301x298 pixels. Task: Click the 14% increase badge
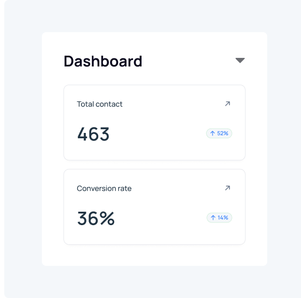(219, 218)
